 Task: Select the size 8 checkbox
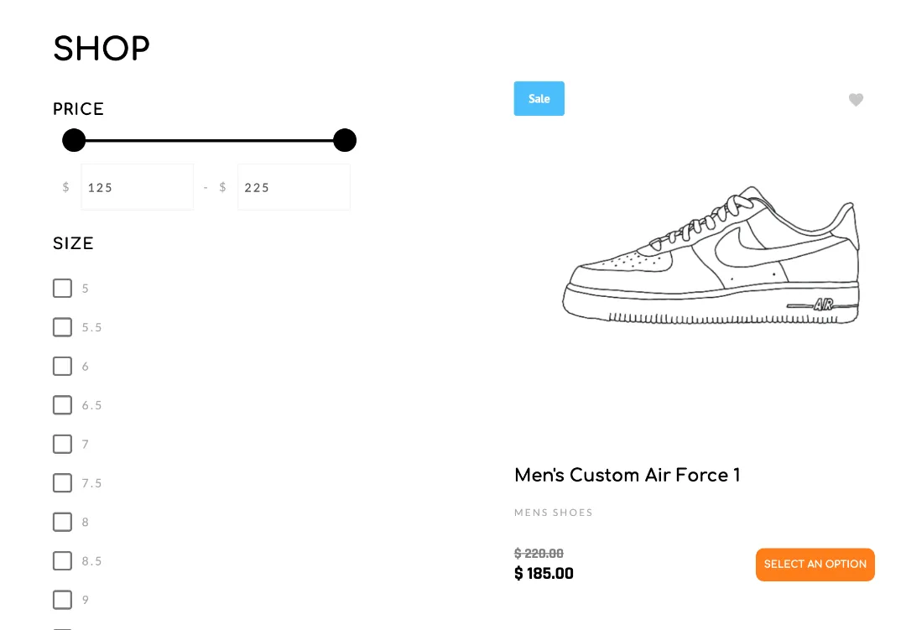click(62, 522)
